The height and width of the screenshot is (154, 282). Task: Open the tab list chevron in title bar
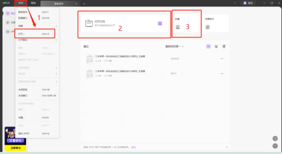click(235, 3)
